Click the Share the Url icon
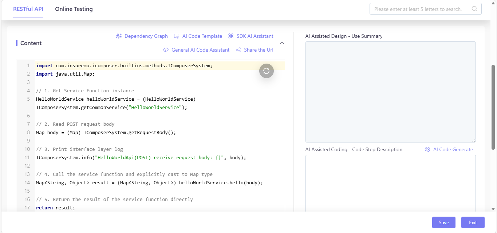Image resolution: width=497 pixels, height=233 pixels. pyautogui.click(x=238, y=50)
